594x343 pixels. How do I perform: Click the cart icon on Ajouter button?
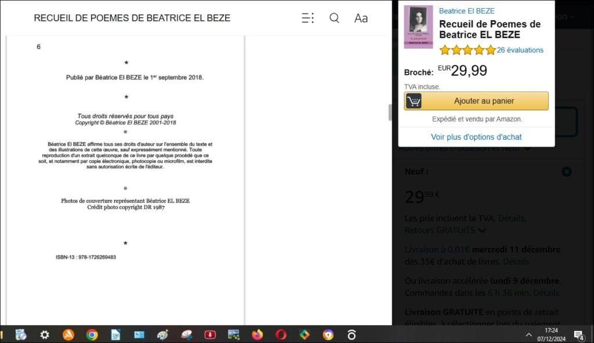click(x=414, y=101)
